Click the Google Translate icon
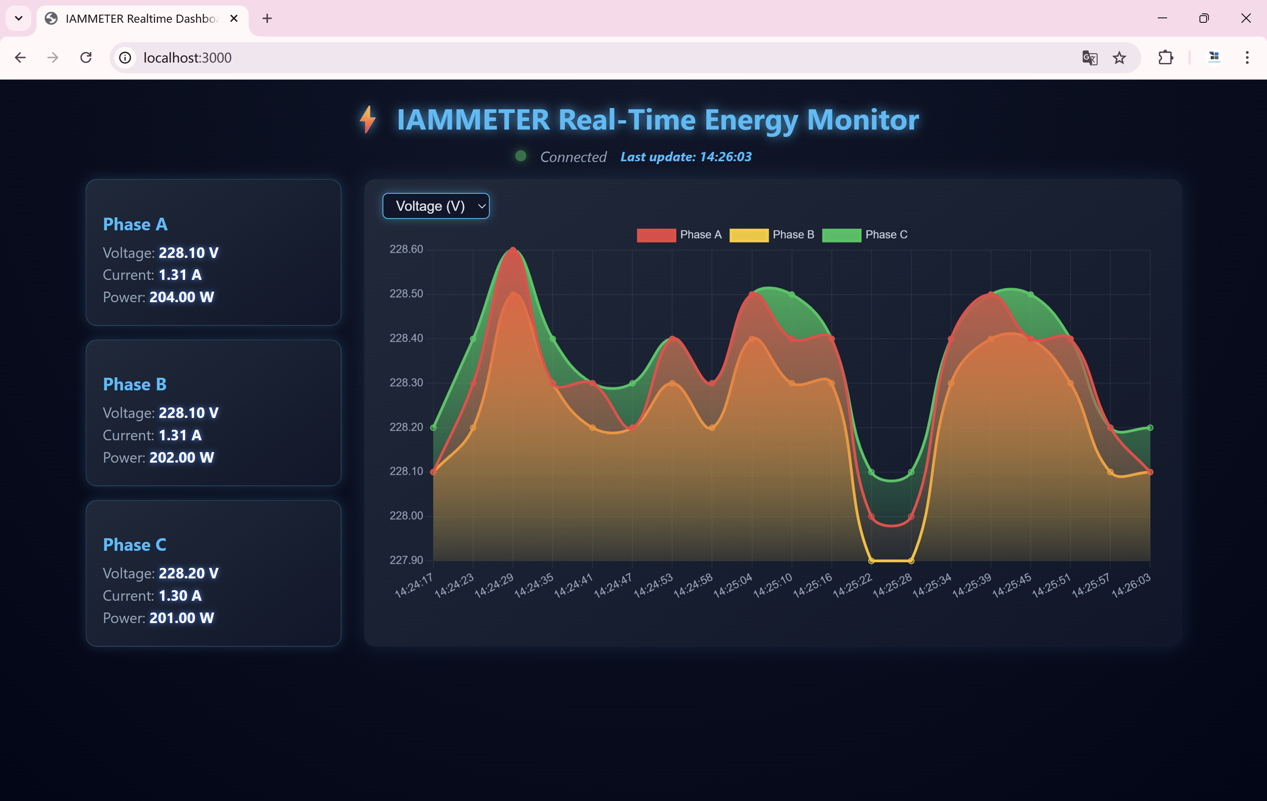1267x801 pixels. (1089, 57)
